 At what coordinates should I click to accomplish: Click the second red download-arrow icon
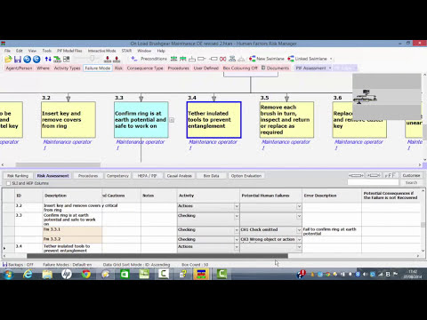pos(117,59)
